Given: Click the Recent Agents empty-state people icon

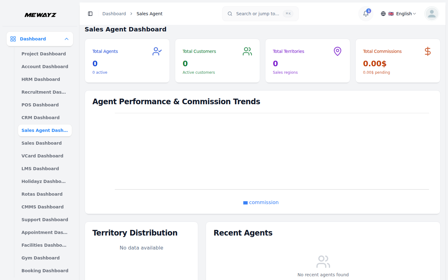Looking at the screenshot, I should [323, 261].
